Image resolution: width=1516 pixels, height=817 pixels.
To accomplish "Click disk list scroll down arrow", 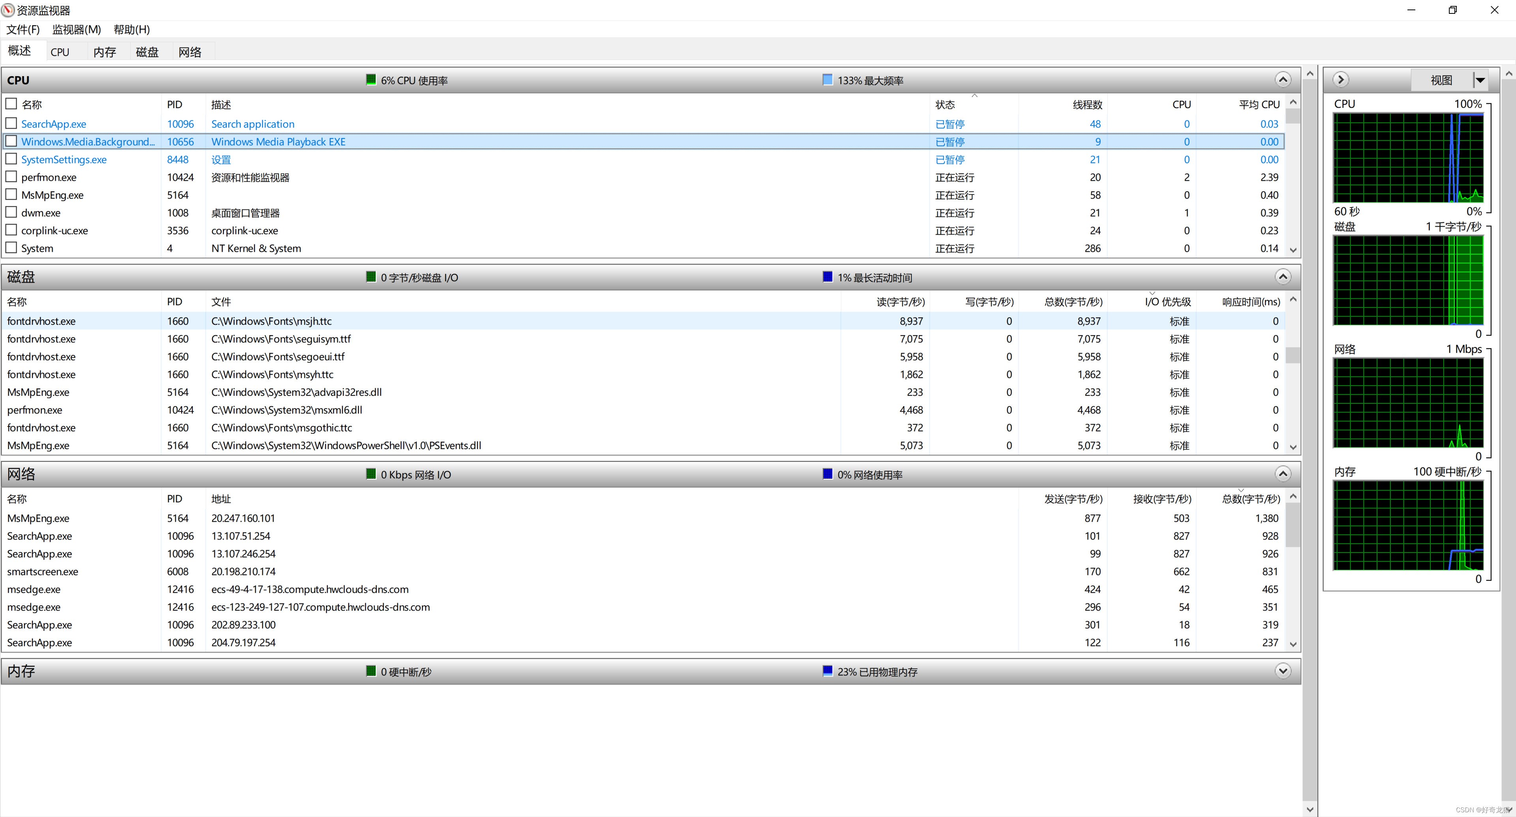I will pyautogui.click(x=1293, y=447).
